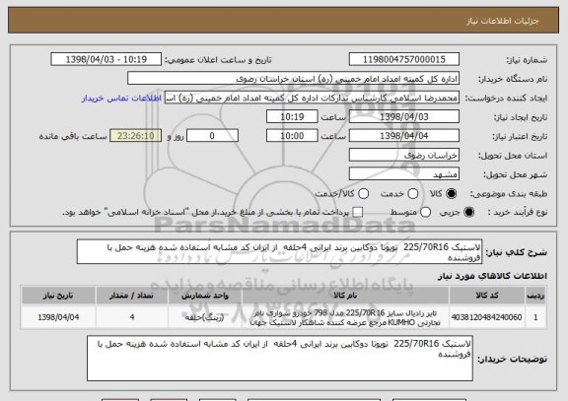Viewport: 568px width, 401px height.
Task: Select the خدمت radio button
Action: [413, 194]
